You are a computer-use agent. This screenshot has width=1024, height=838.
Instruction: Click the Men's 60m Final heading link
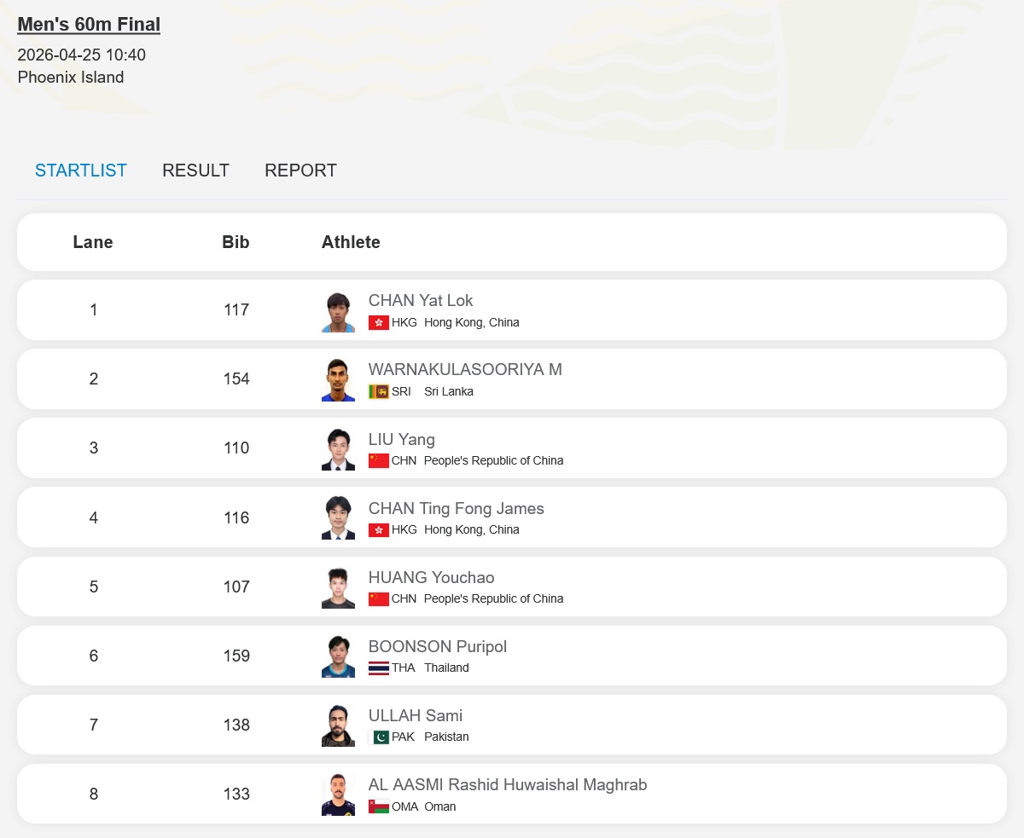click(89, 25)
